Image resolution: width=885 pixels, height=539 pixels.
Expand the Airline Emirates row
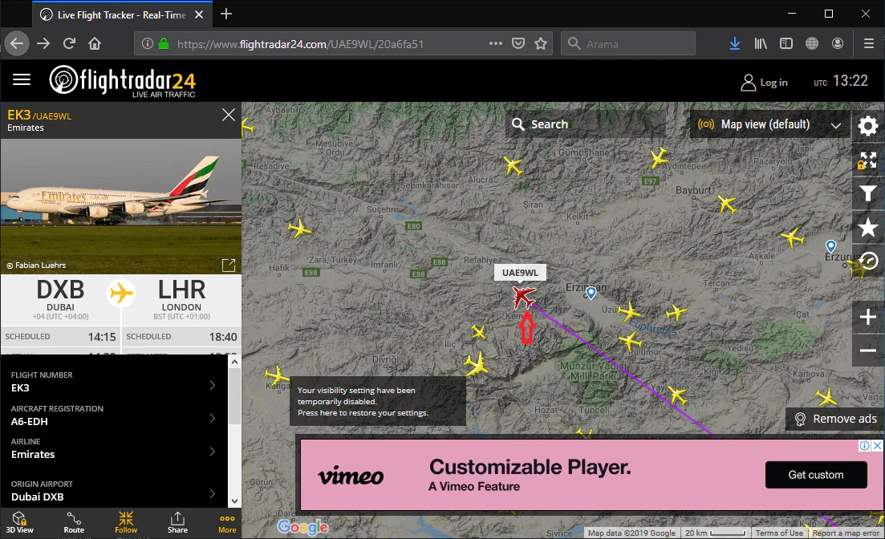[114, 448]
